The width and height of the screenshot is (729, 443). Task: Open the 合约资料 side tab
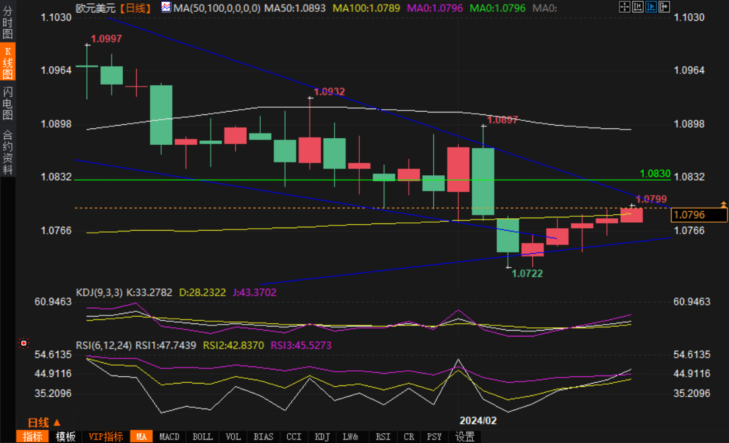[8, 153]
